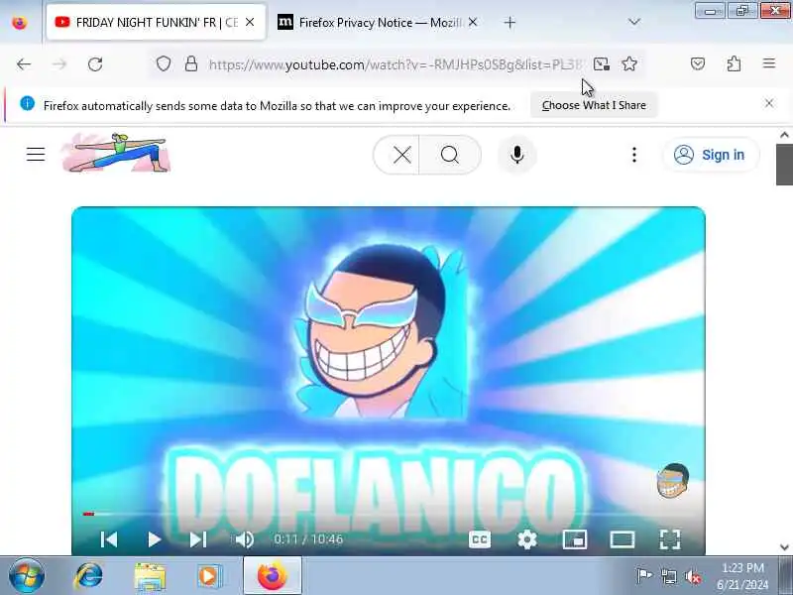Click the YouTube search magnifier button
Screen dimensions: 793x595
(x=450, y=155)
